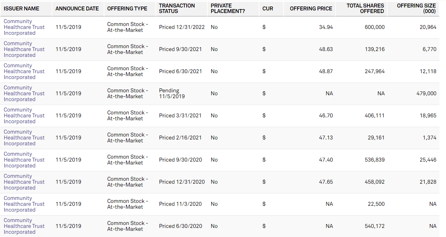Click the 479,000 offering size cell

click(426, 94)
